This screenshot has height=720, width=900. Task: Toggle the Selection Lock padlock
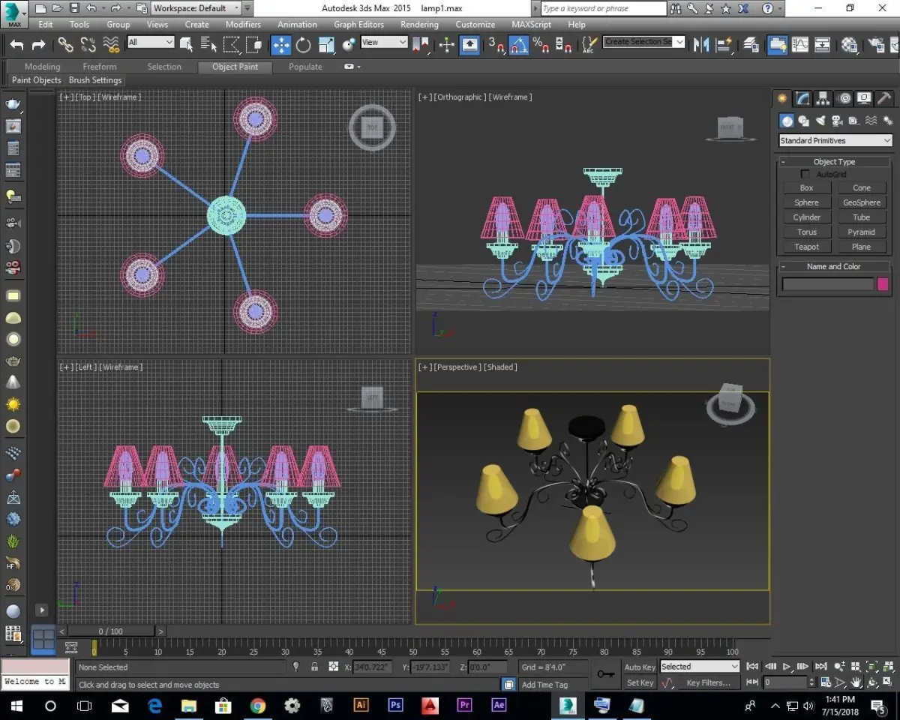[314, 667]
